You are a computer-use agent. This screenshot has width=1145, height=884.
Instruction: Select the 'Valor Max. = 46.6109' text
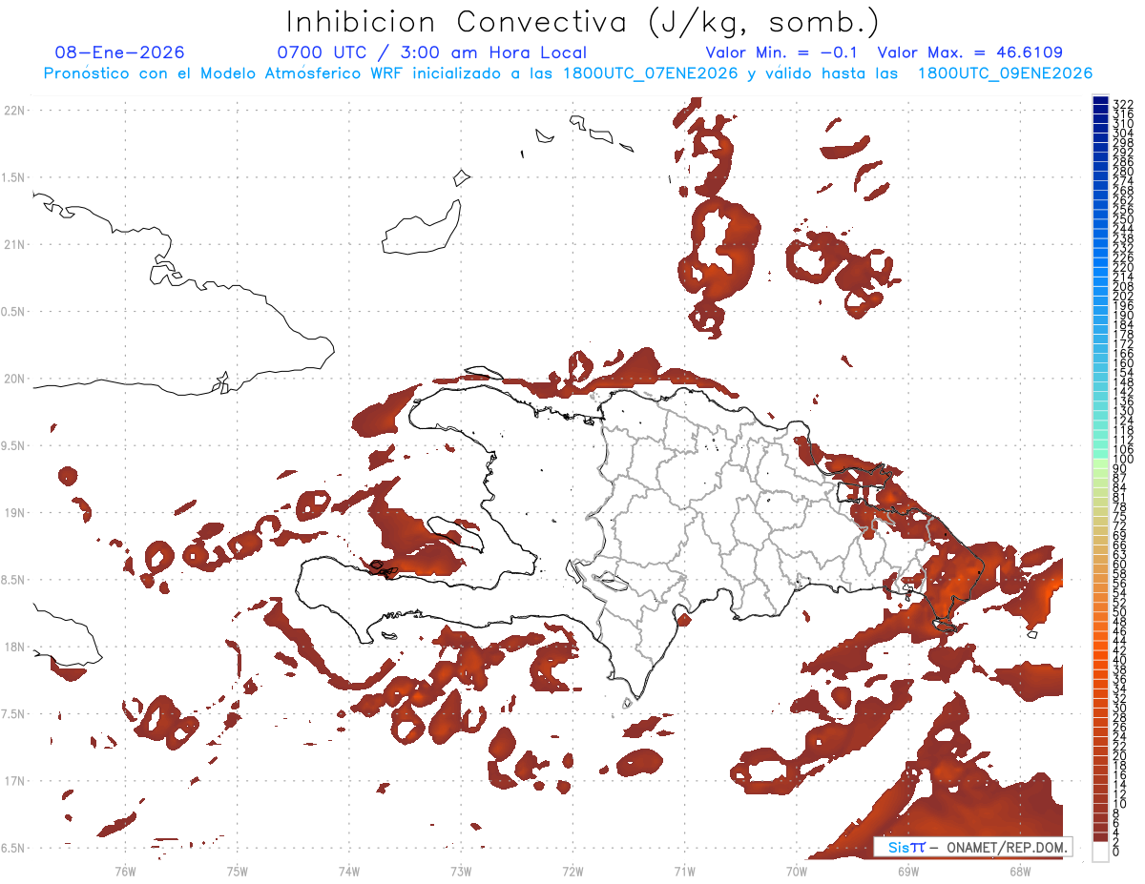969,52
